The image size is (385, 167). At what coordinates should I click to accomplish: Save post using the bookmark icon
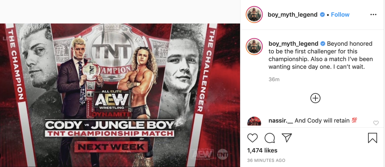(372, 138)
